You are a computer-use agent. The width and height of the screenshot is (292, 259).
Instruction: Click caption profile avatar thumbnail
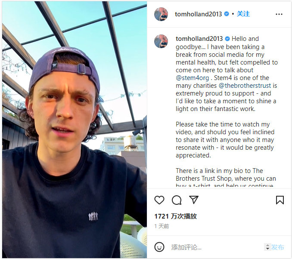click(161, 41)
